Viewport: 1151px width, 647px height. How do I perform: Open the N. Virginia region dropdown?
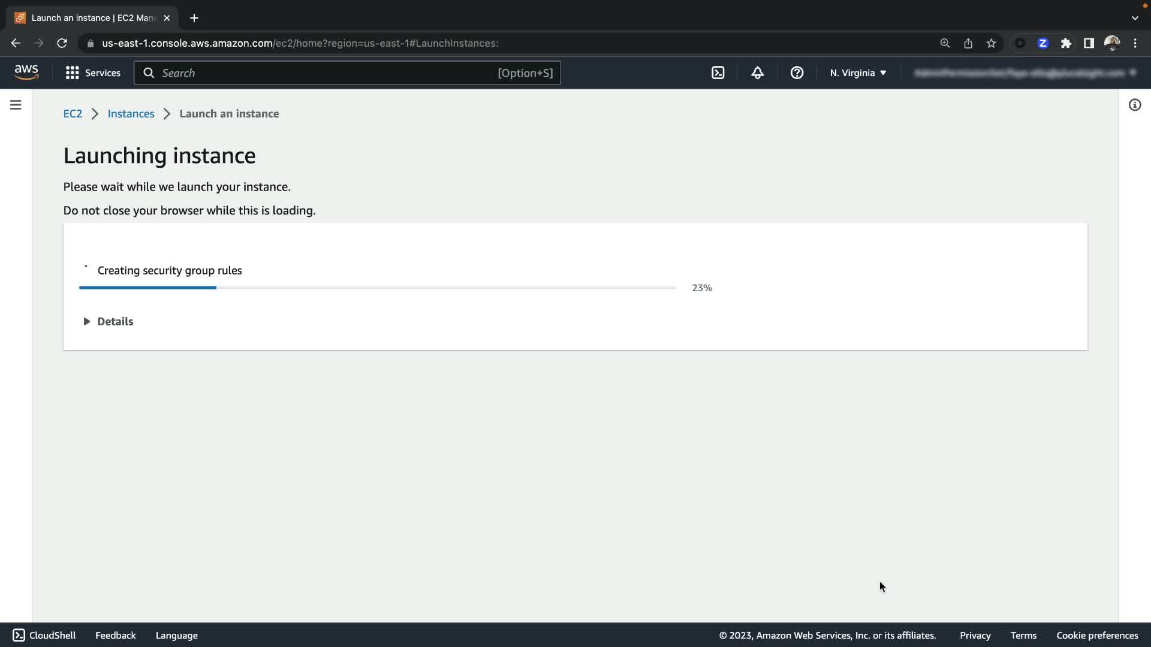tap(858, 73)
